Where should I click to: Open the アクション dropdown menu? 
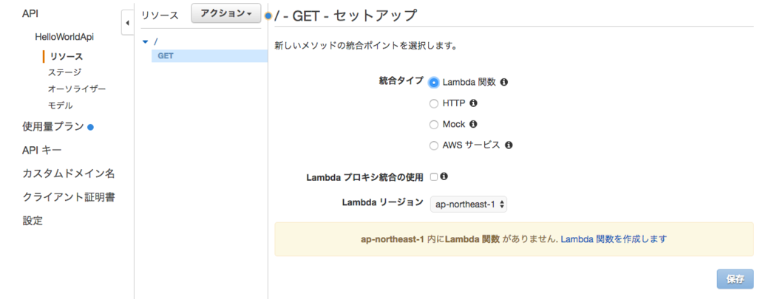tap(226, 14)
